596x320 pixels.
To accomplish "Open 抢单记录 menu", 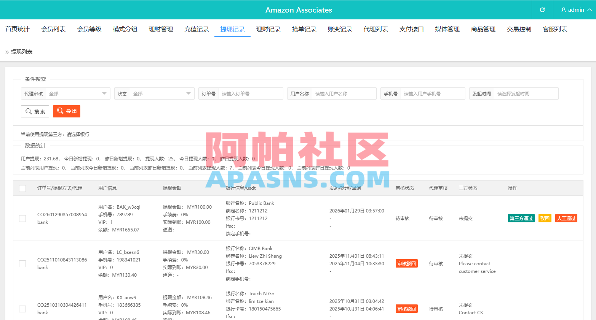I will click(x=304, y=29).
